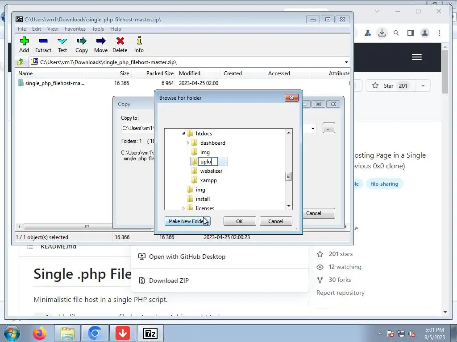Expand the licenses folder node

point(183,208)
